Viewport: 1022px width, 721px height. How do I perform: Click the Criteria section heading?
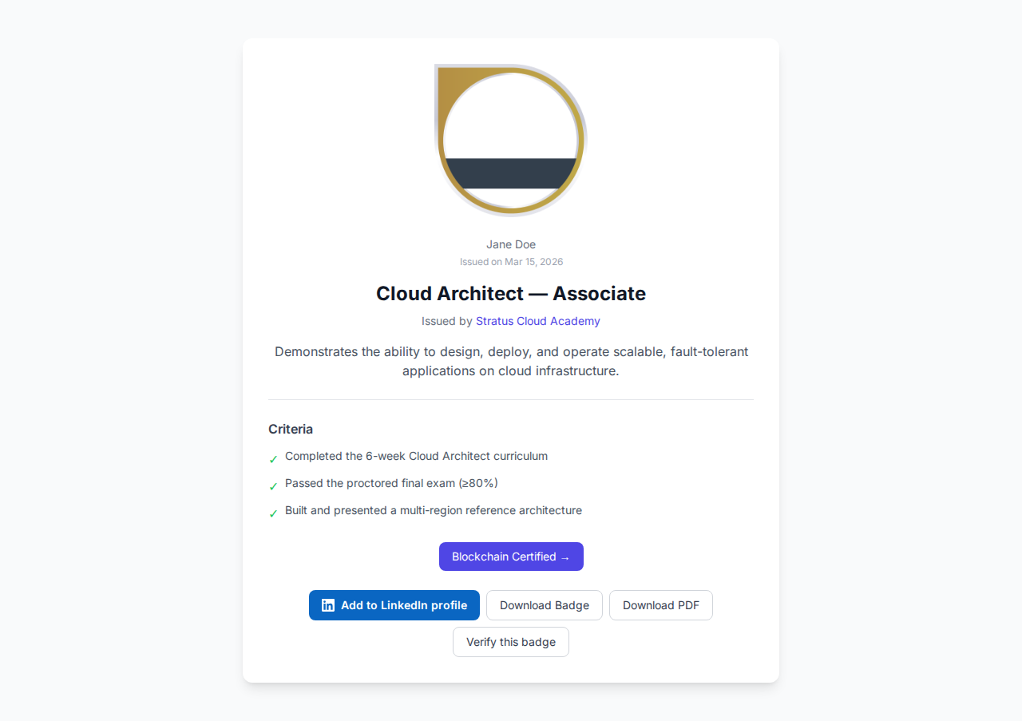291,429
